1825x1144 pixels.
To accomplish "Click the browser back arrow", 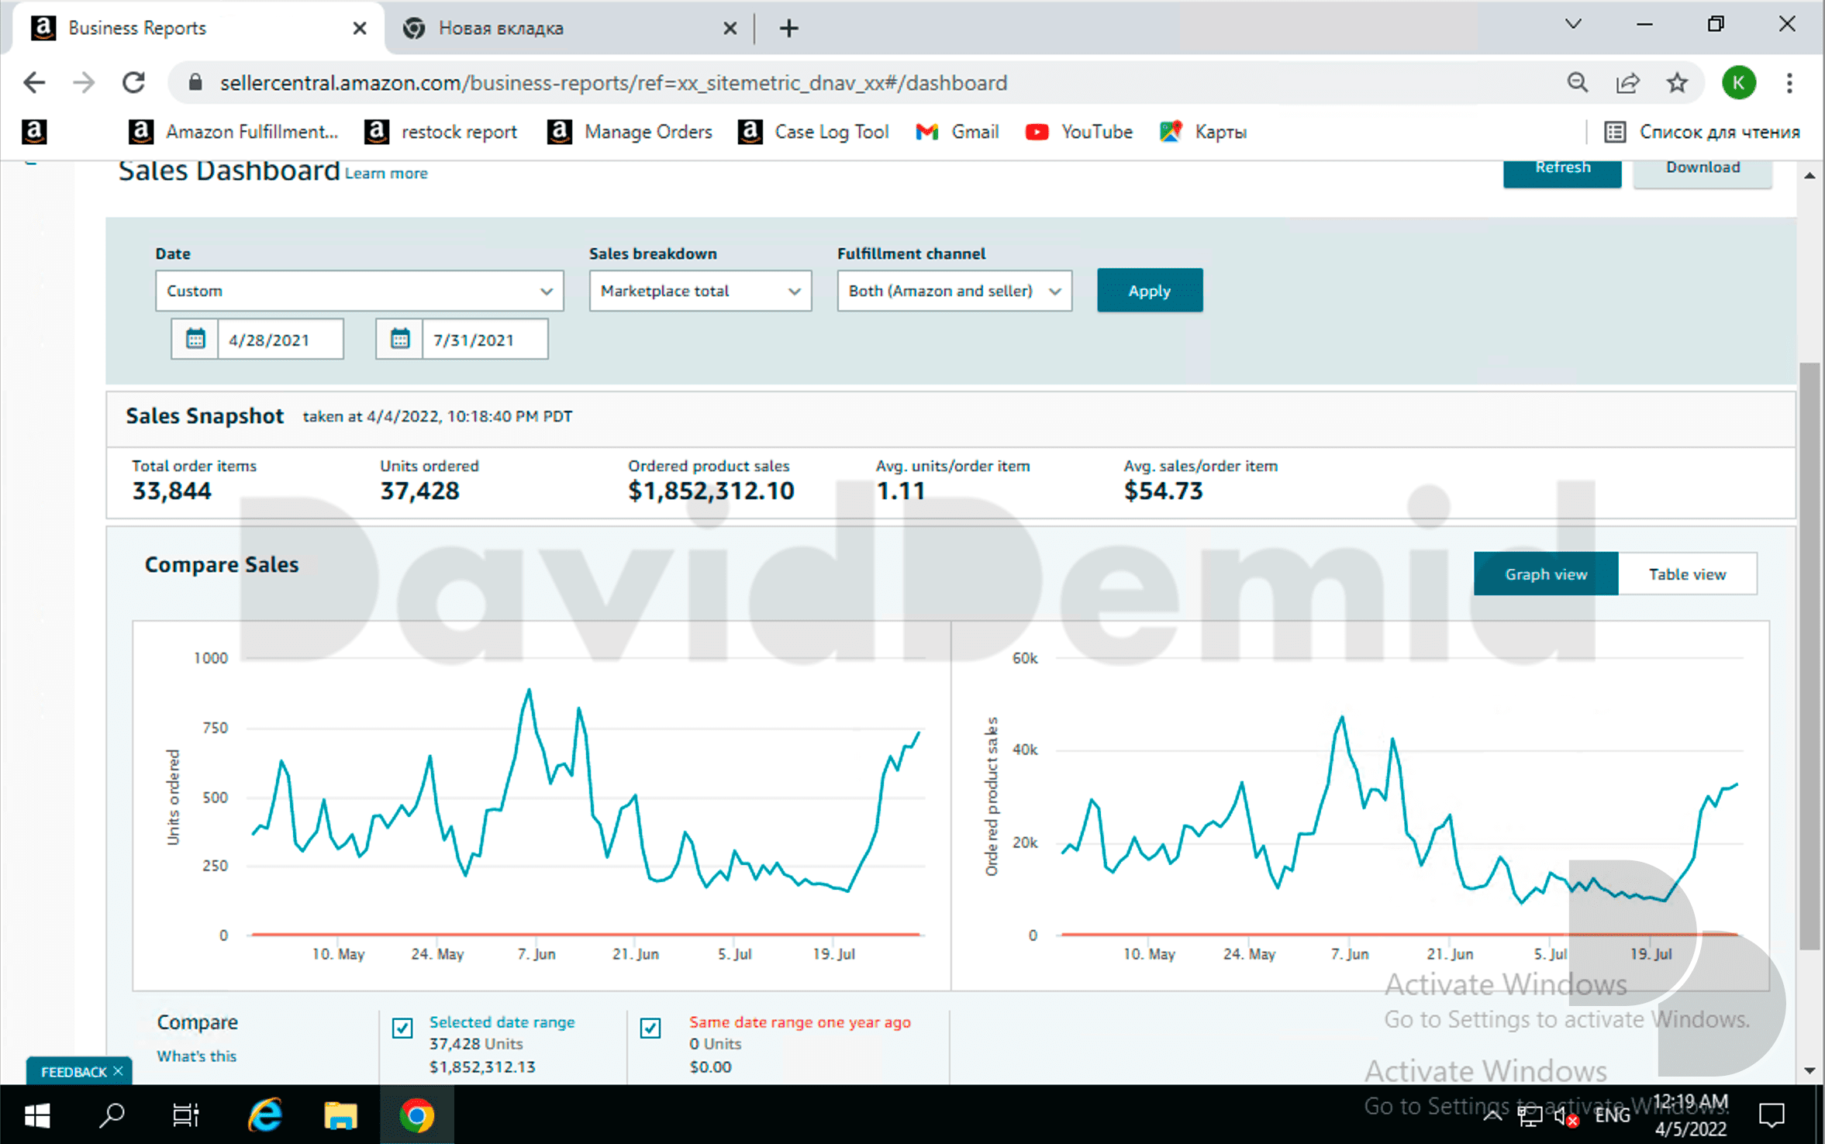I will [34, 83].
